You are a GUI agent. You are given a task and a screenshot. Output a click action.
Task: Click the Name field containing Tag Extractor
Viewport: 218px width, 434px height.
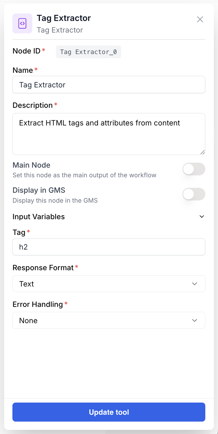click(x=109, y=84)
